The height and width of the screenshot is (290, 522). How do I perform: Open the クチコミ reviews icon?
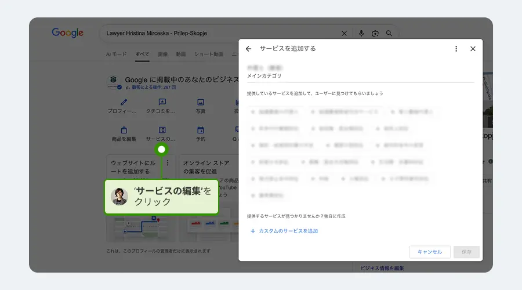(162, 102)
